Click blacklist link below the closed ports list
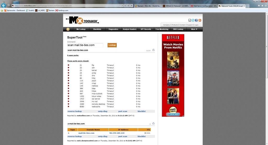This screenshot has width=268, height=145. 142,111
